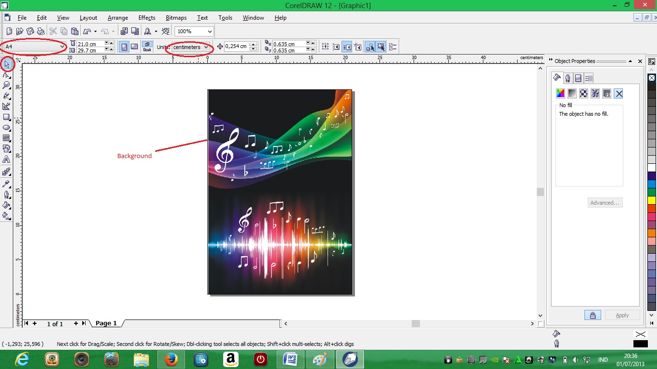Pick the yellow swatch in the color palette

(x=652, y=200)
